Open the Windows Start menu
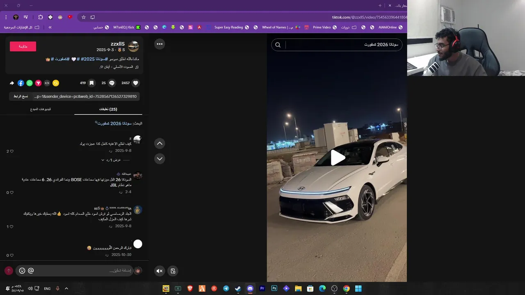 coord(358,288)
